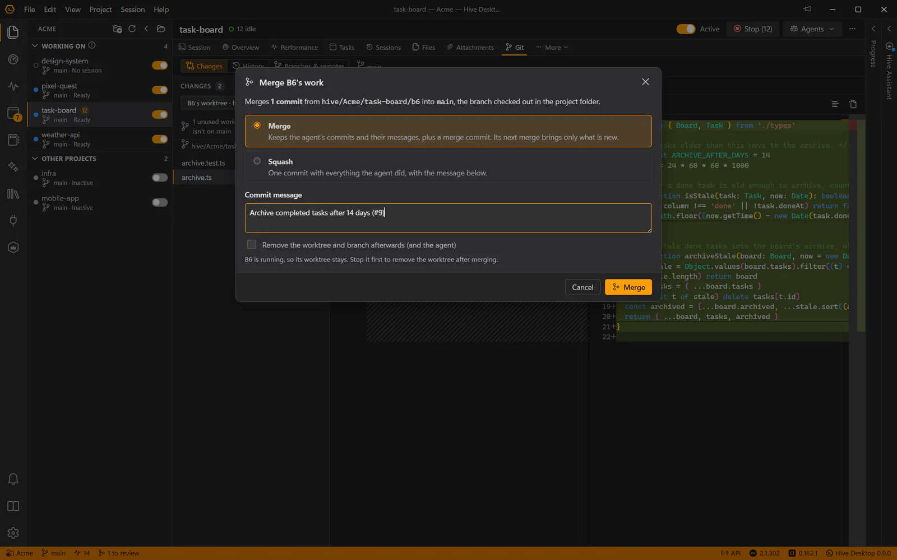Click the orange Merge button
Screen dimensions: 897x560
[628, 287]
